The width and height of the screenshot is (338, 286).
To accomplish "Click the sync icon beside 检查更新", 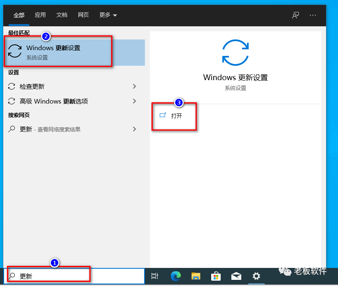I will point(12,87).
